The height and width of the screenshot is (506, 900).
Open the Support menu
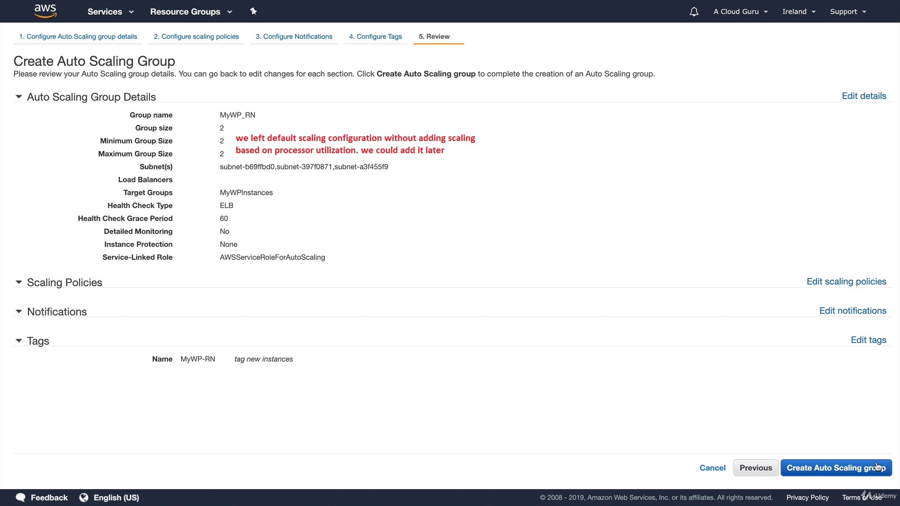pyautogui.click(x=847, y=12)
